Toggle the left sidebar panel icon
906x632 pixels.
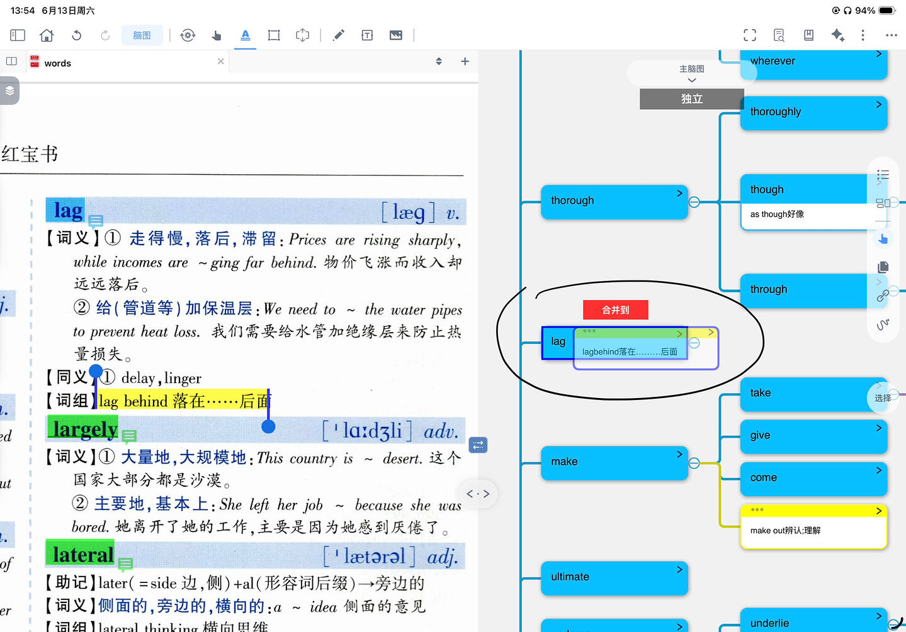pos(18,35)
